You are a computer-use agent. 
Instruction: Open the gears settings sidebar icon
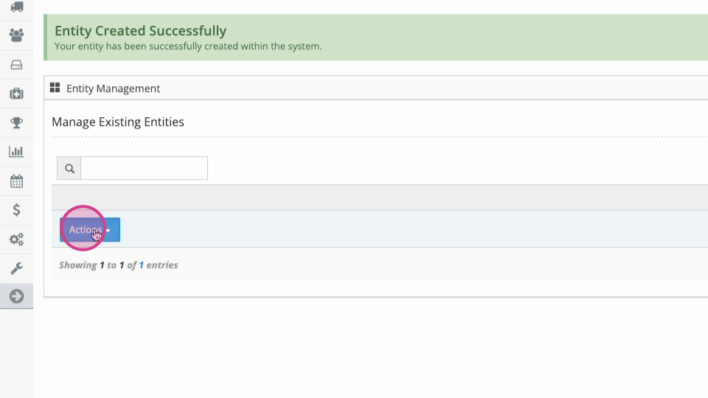(17, 239)
